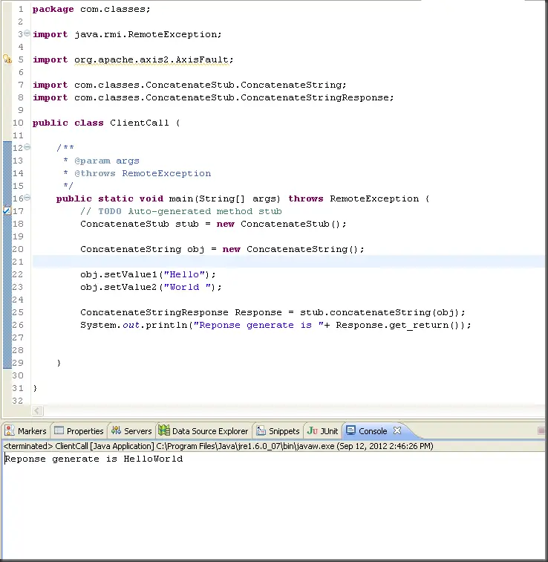Screen dimensions: 548x562
Task: Click 'System.out.println' statement on line 26
Action: pos(134,325)
